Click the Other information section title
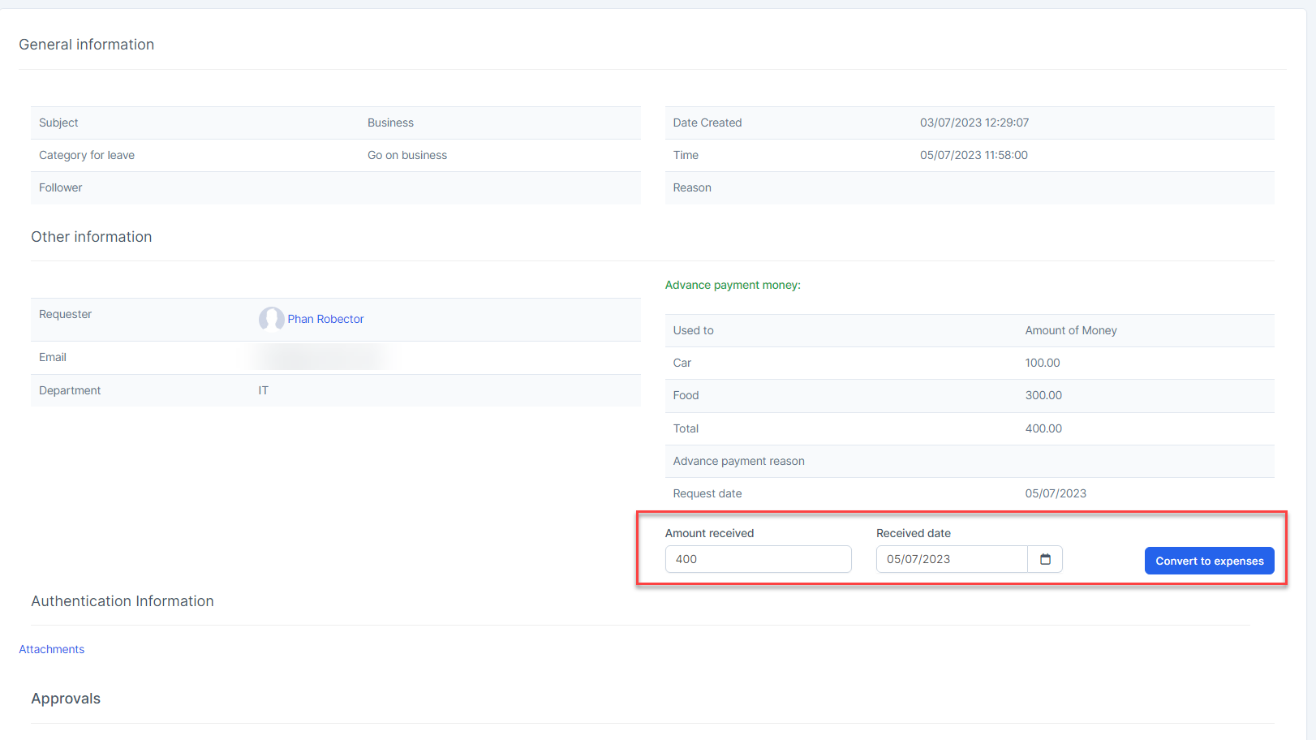1316x740 pixels. (92, 237)
